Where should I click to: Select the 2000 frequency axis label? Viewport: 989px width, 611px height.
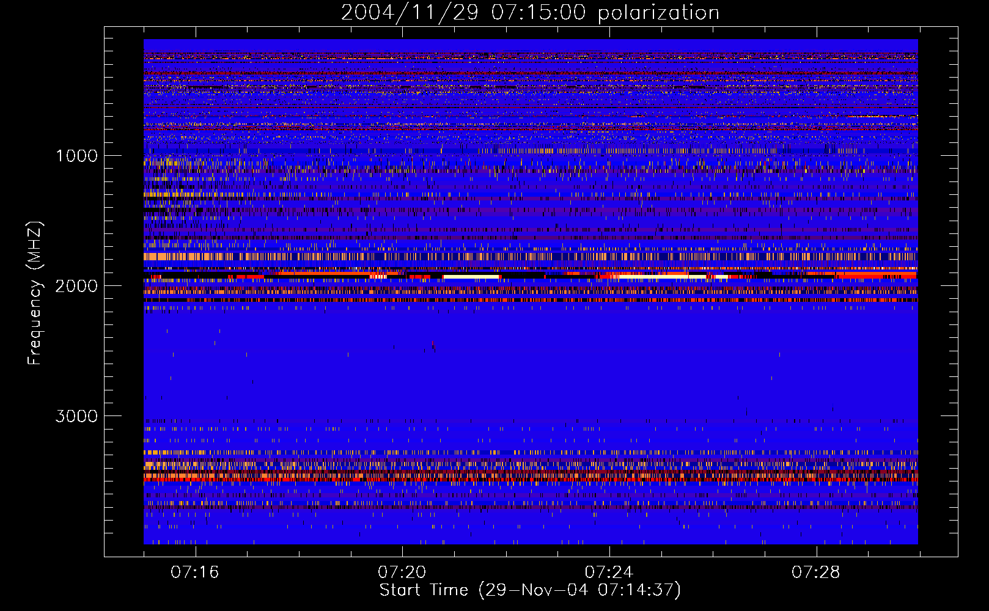click(x=76, y=286)
